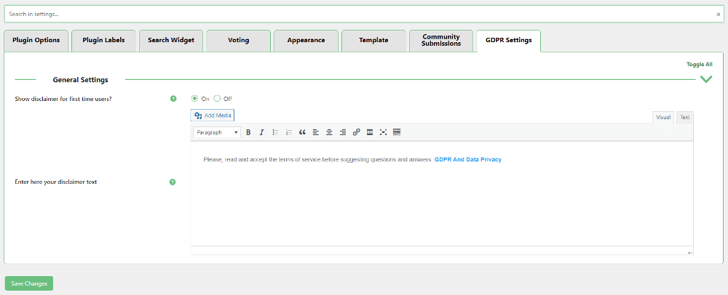Apply blockquote formatting
The image size is (728, 295).
click(302, 132)
